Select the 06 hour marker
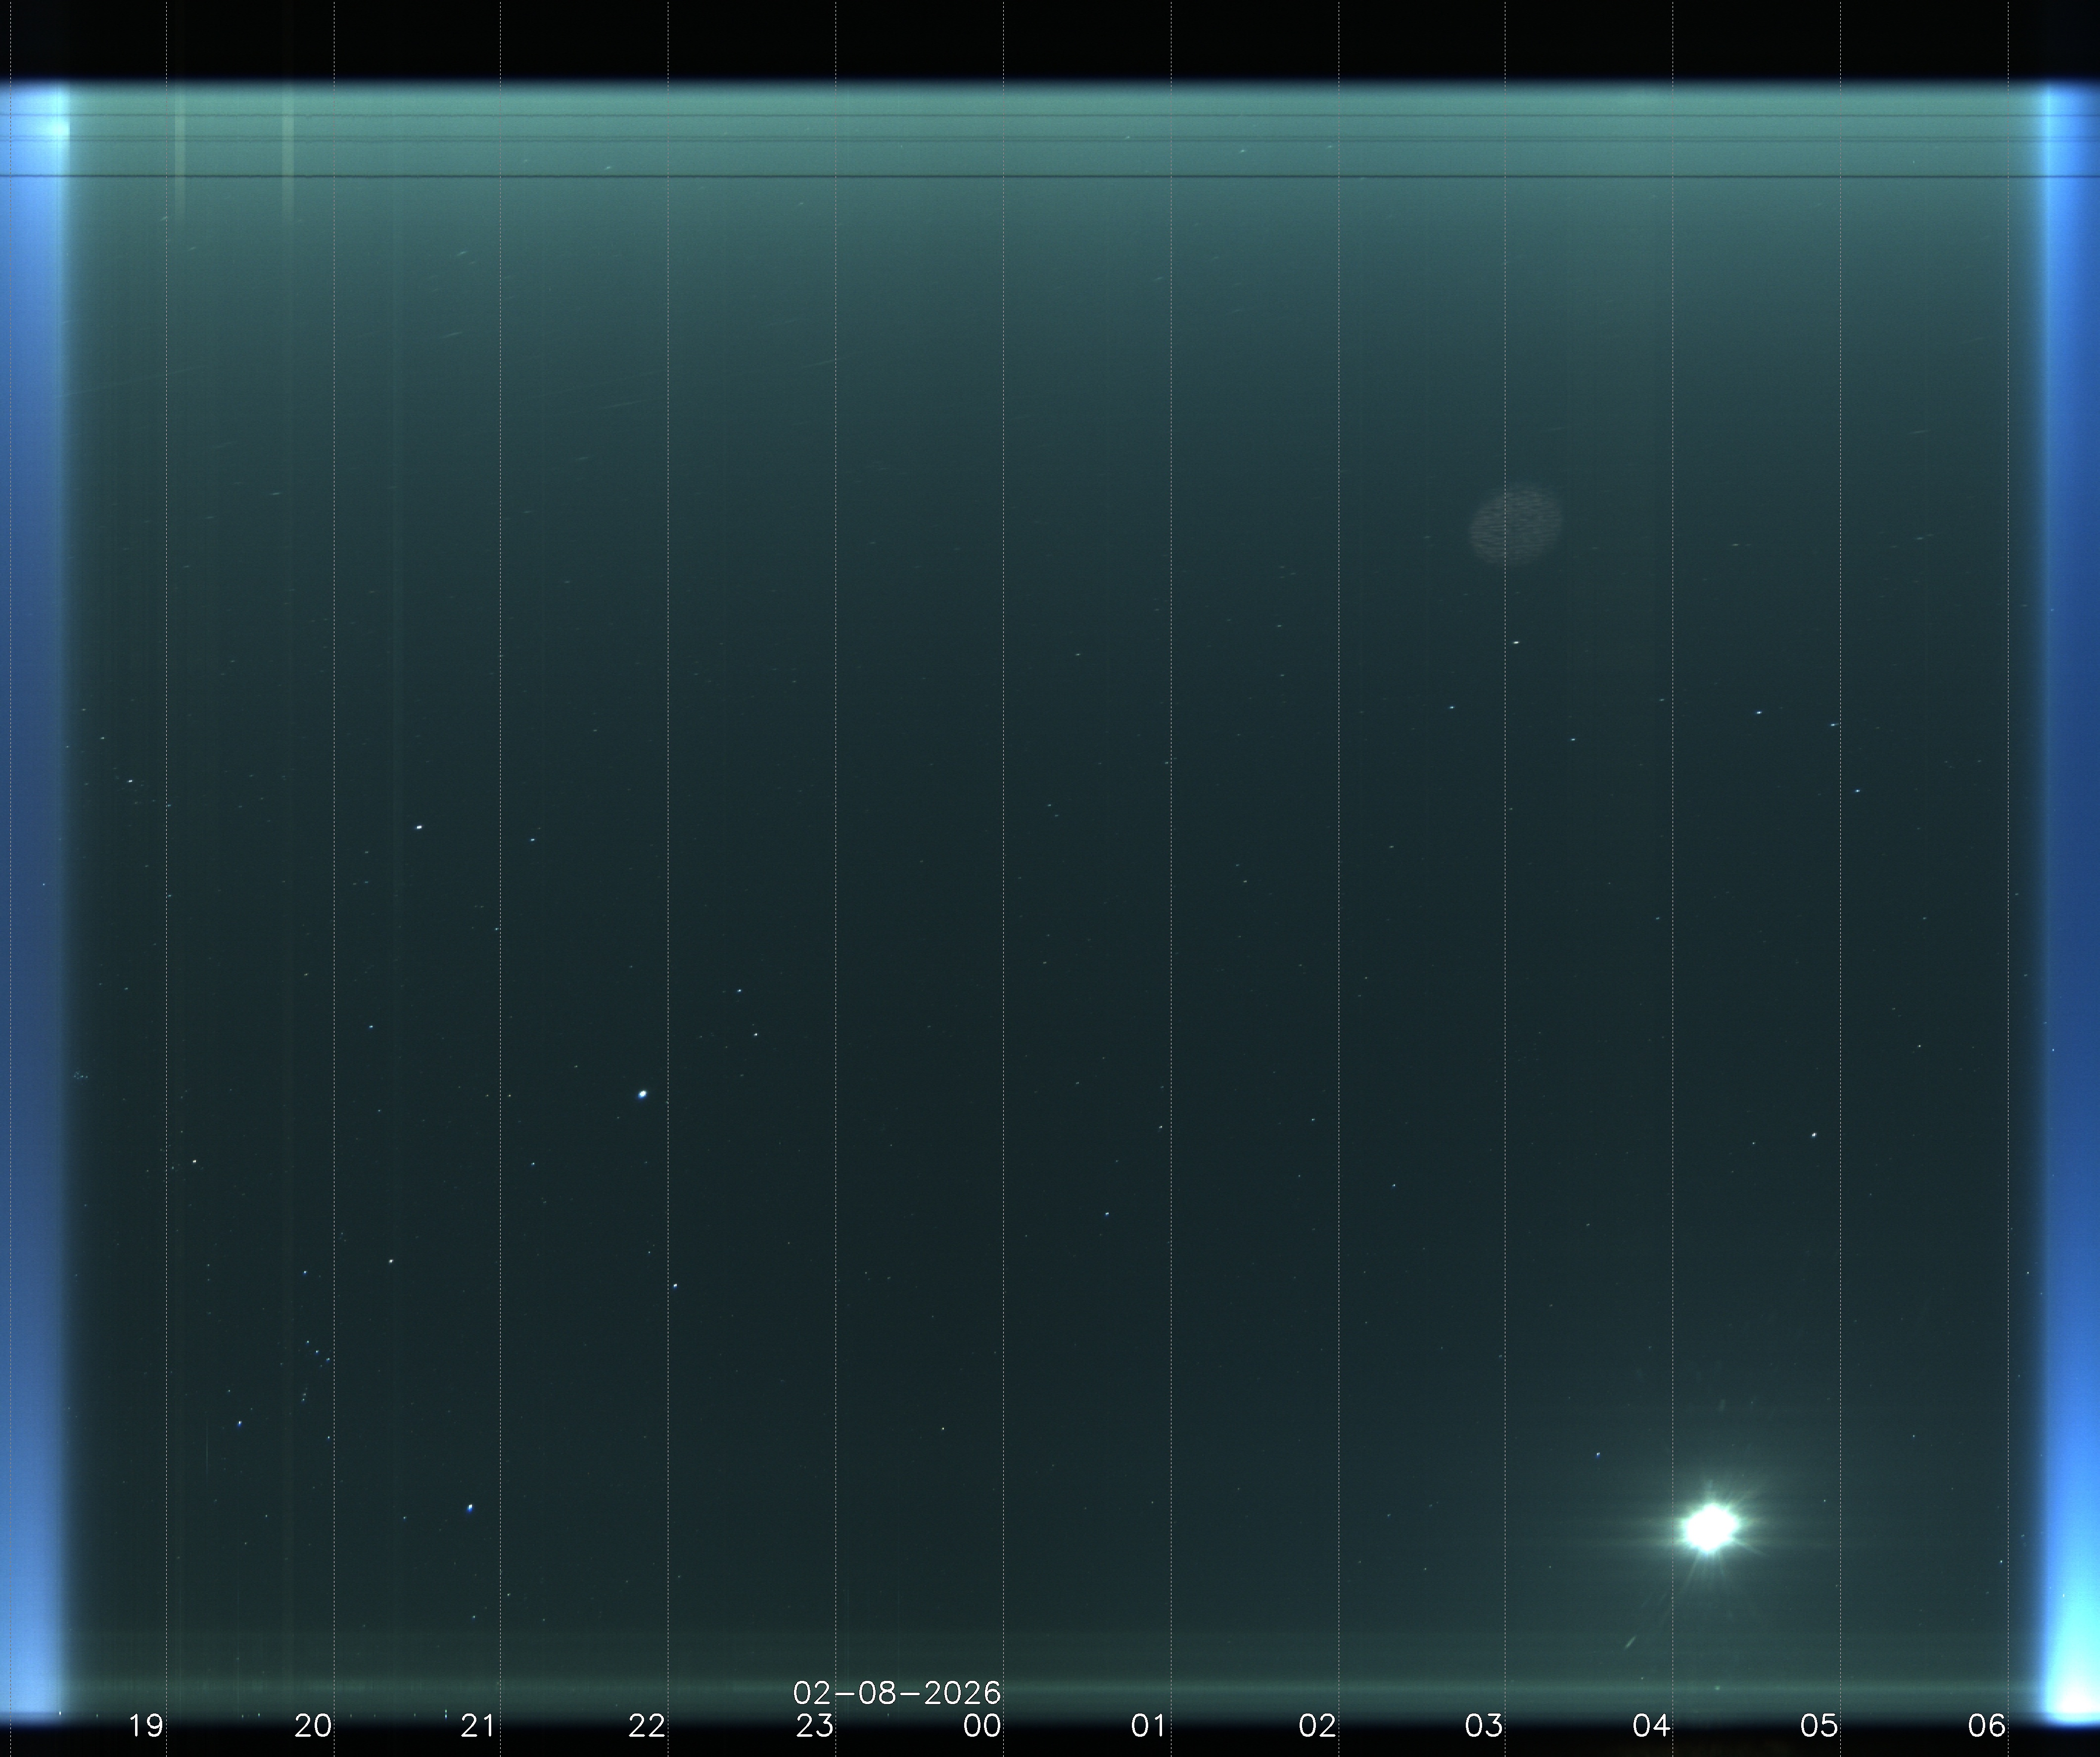The image size is (2100, 1757). coord(1986,1726)
